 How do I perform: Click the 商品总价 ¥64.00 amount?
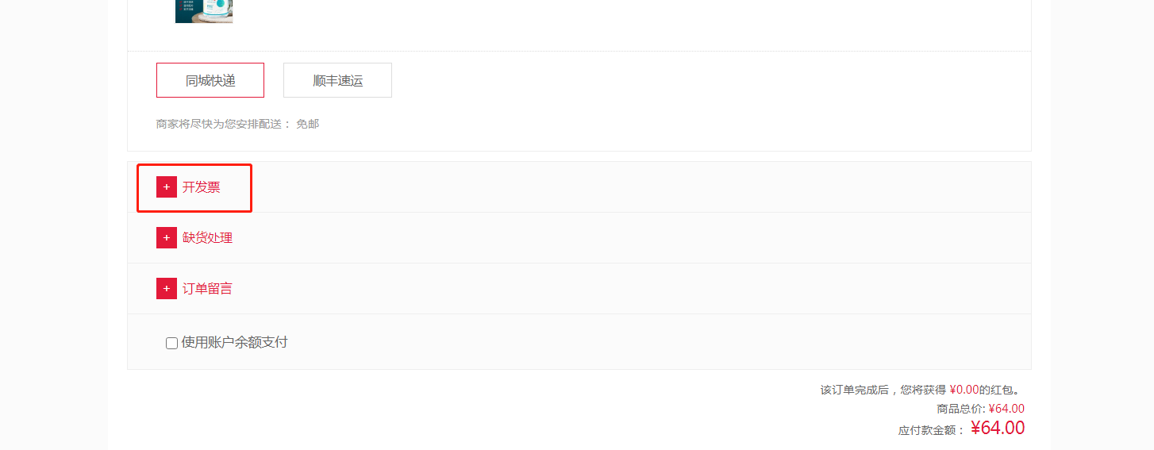point(1006,409)
